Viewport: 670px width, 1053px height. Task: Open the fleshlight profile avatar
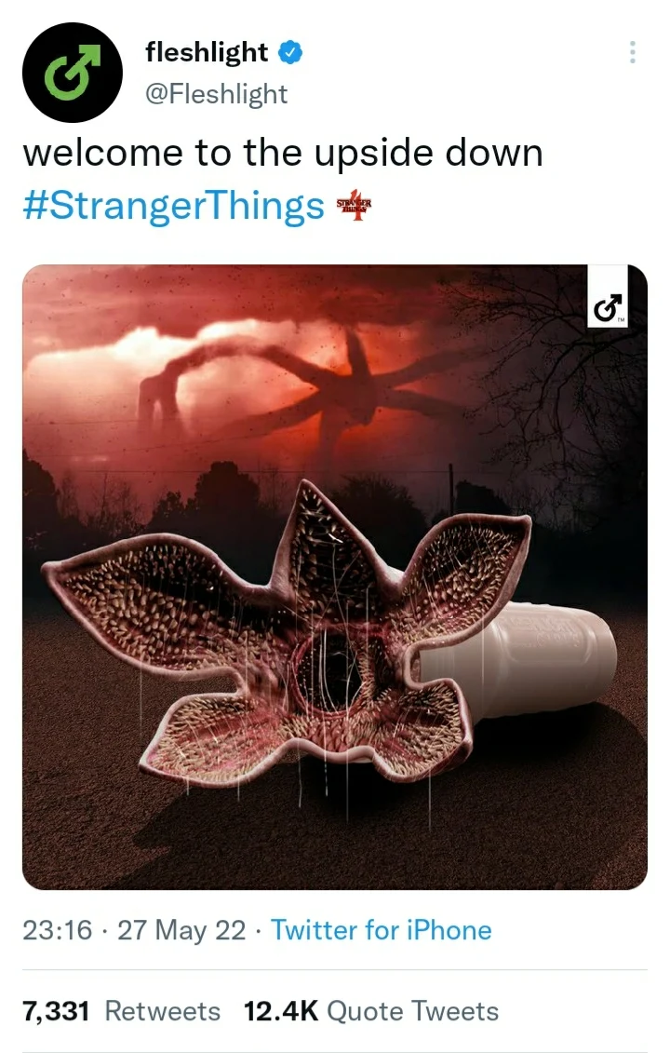pos(73,73)
